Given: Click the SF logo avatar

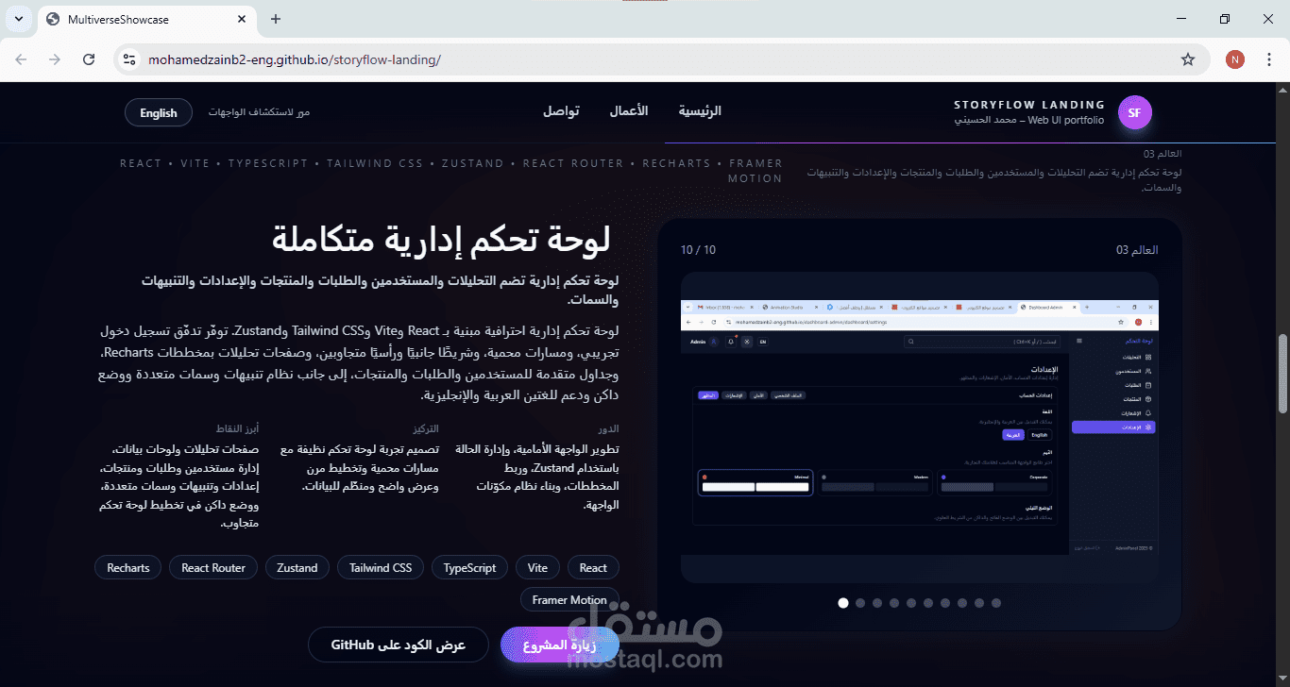Looking at the screenshot, I should [1135, 113].
